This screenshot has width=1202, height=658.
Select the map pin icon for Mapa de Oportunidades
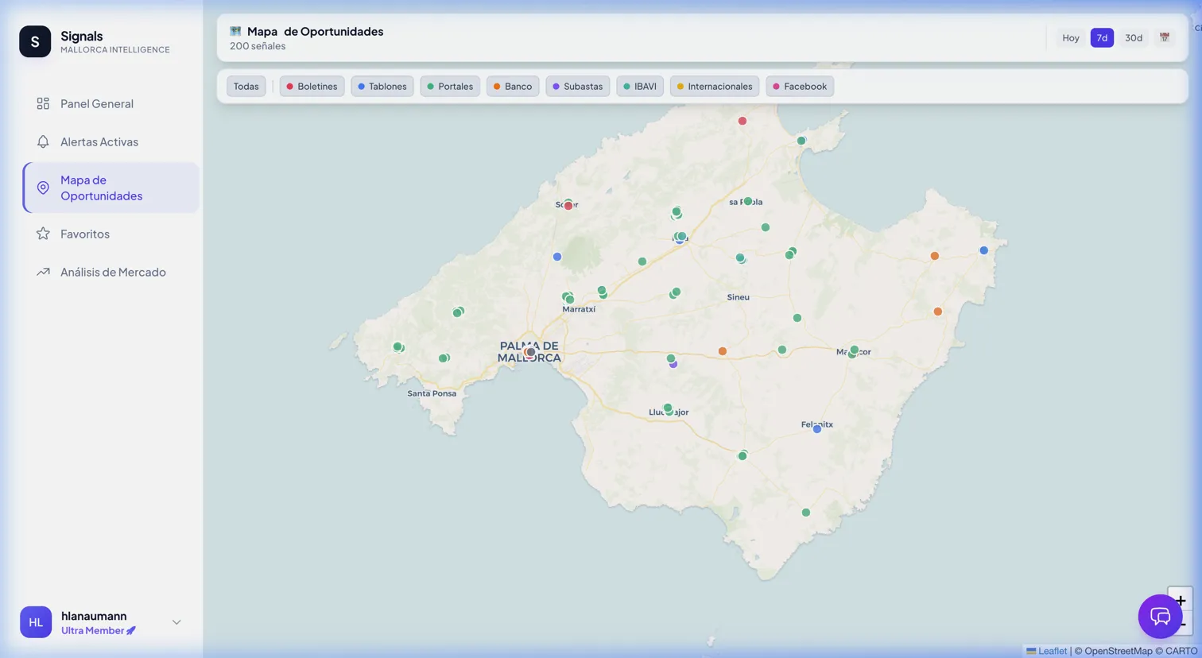click(x=42, y=188)
